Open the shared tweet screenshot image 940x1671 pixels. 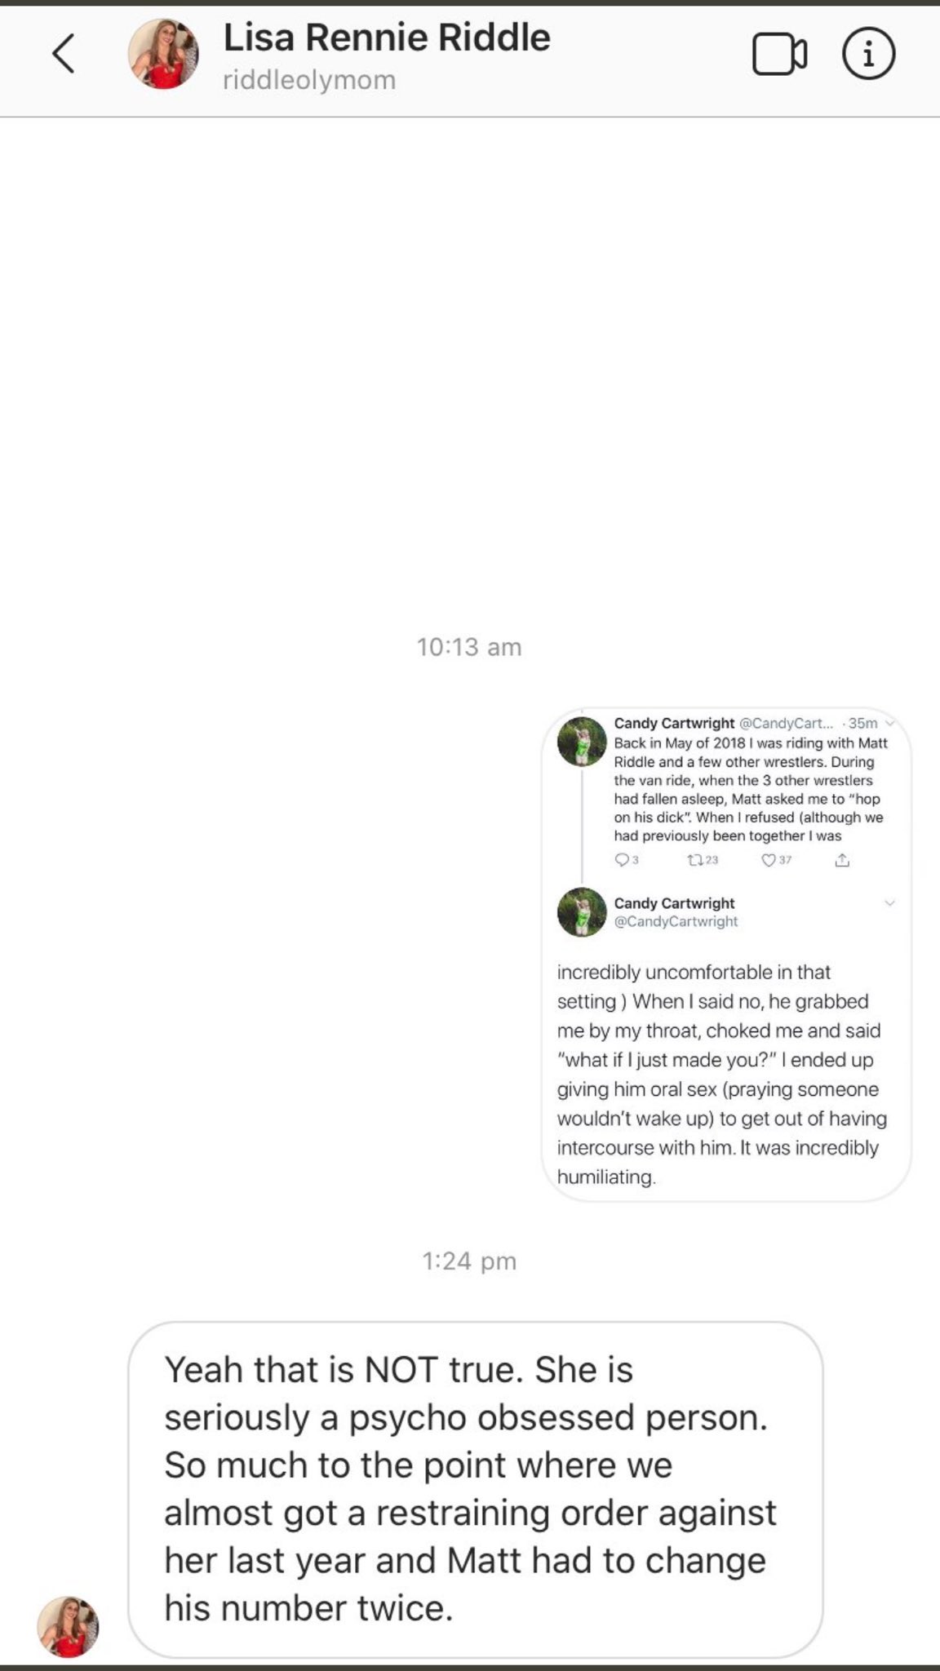(x=726, y=954)
